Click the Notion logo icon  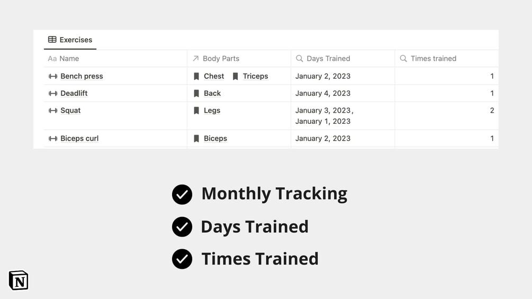coord(19,280)
